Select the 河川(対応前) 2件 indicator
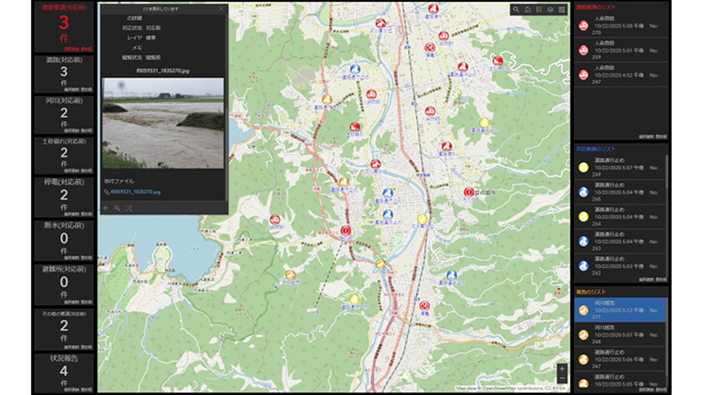This screenshot has width=702, height=395. (x=64, y=114)
